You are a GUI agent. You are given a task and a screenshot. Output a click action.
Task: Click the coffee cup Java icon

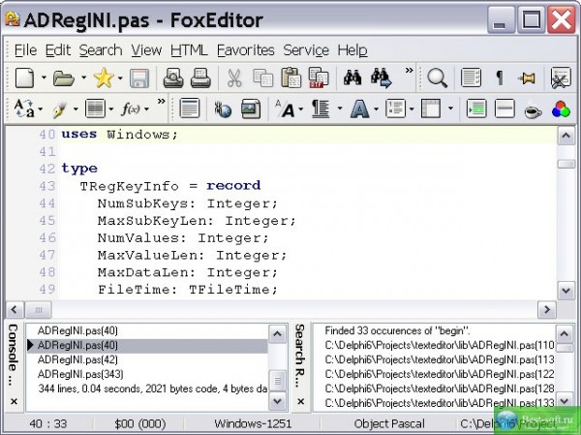[533, 110]
